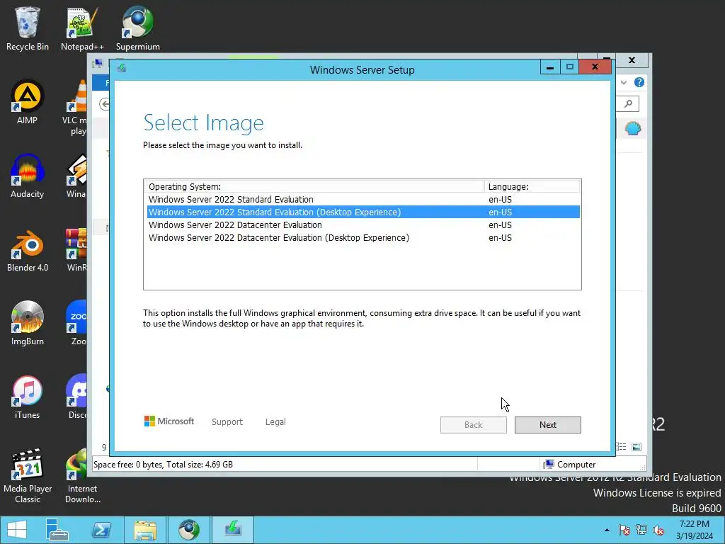
Task: Select Standard Evaluation (Desktop Experience) row
Action: click(363, 212)
